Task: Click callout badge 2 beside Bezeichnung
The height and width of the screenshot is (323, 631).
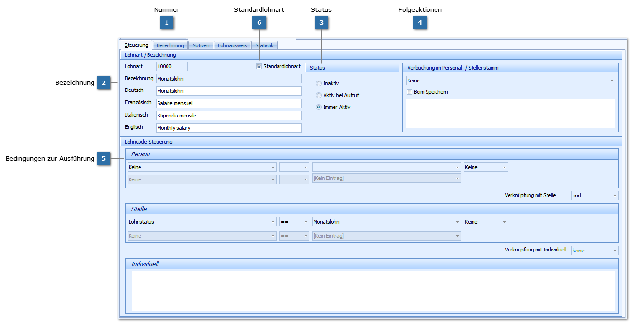Action: tap(103, 83)
